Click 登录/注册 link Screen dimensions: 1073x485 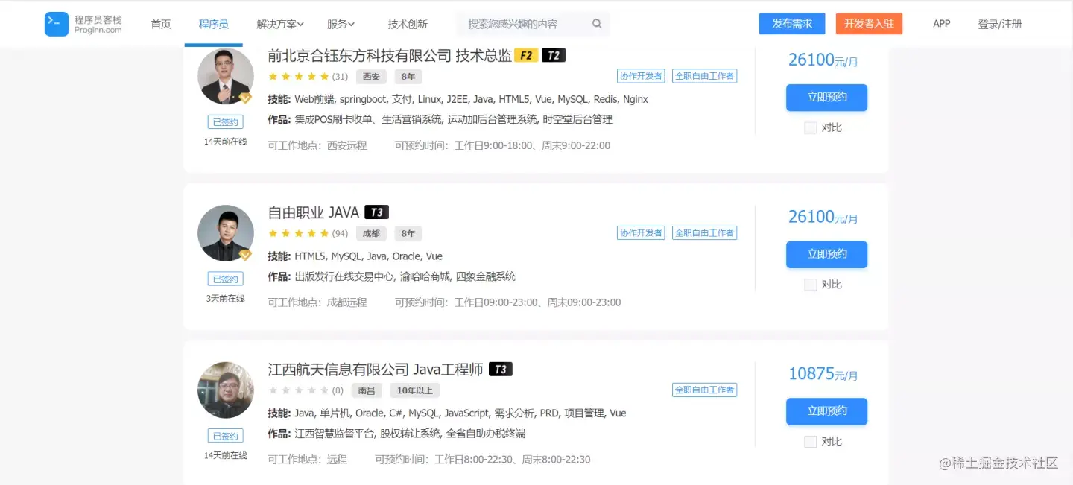point(1000,24)
